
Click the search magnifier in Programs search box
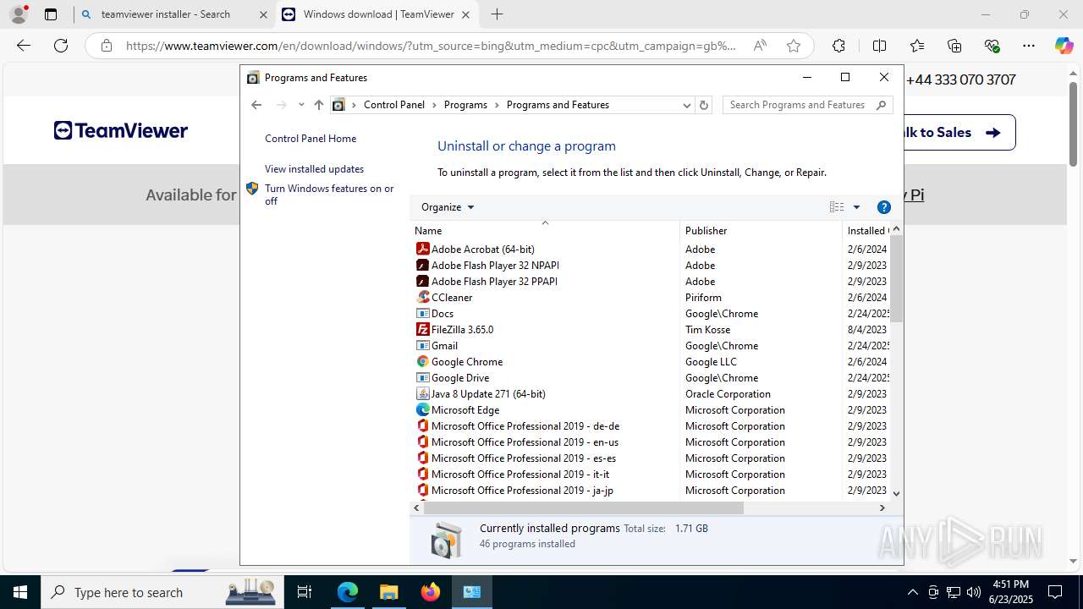pyautogui.click(x=881, y=105)
